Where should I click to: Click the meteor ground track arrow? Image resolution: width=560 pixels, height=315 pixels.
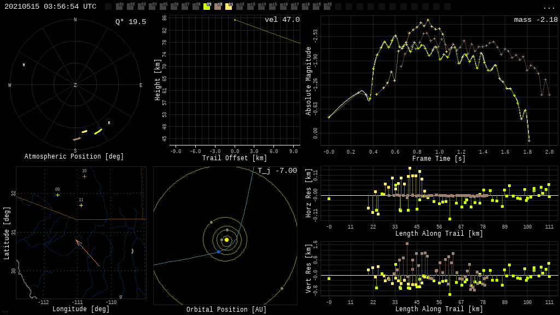click(x=87, y=253)
